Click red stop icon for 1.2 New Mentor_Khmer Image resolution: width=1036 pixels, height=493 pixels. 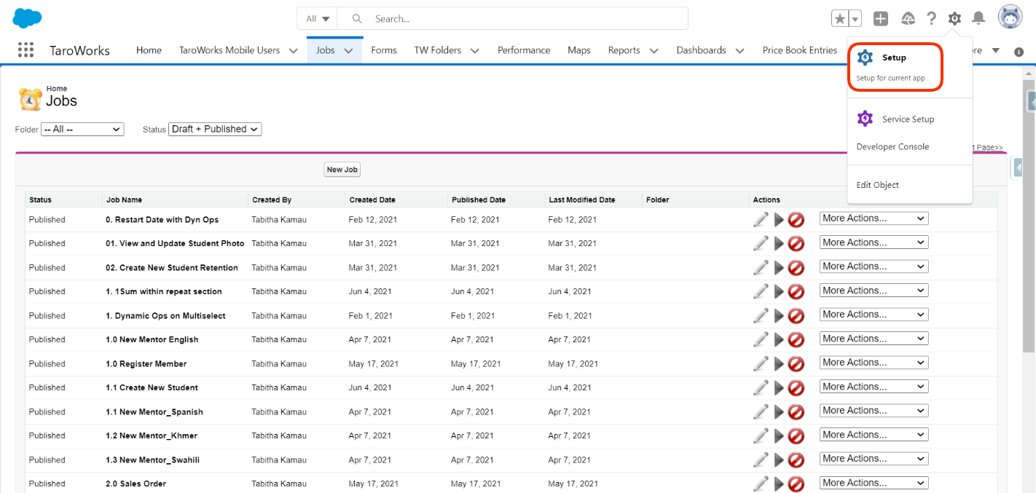click(796, 436)
